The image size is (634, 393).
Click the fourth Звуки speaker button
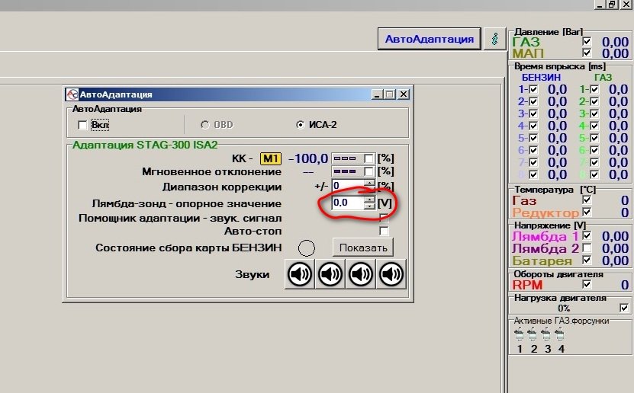point(391,274)
